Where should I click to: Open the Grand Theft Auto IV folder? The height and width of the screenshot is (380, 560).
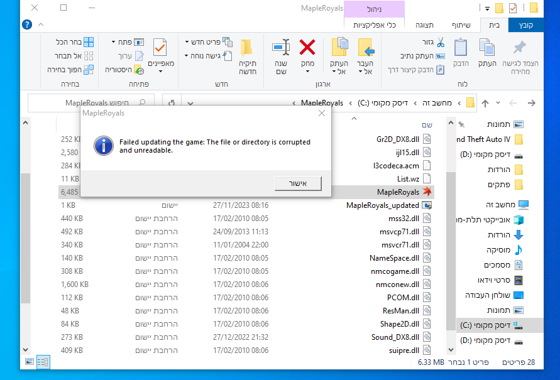pyautogui.click(x=489, y=139)
